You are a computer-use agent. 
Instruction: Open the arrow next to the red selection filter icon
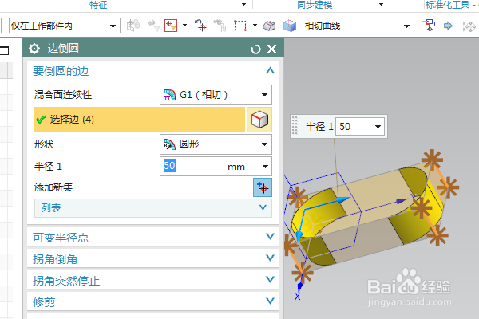click(x=185, y=26)
